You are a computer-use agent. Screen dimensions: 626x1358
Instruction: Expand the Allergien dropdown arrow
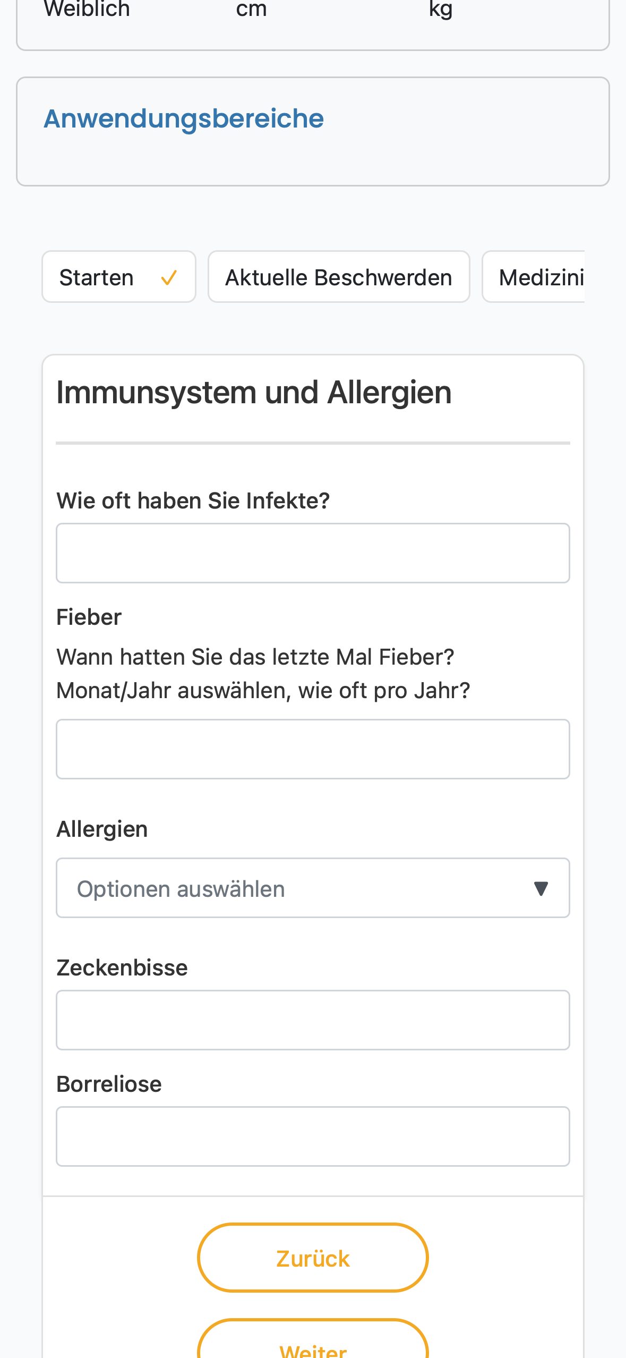pyautogui.click(x=541, y=888)
